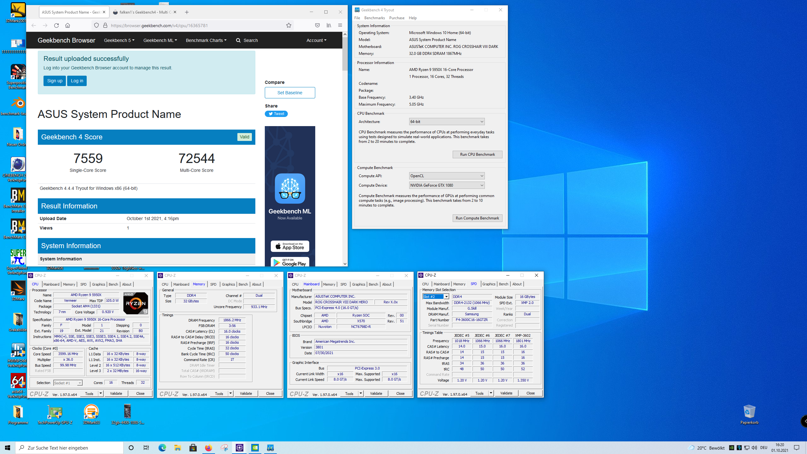Click Set Baseline button
The height and width of the screenshot is (454, 807).
[x=290, y=93]
